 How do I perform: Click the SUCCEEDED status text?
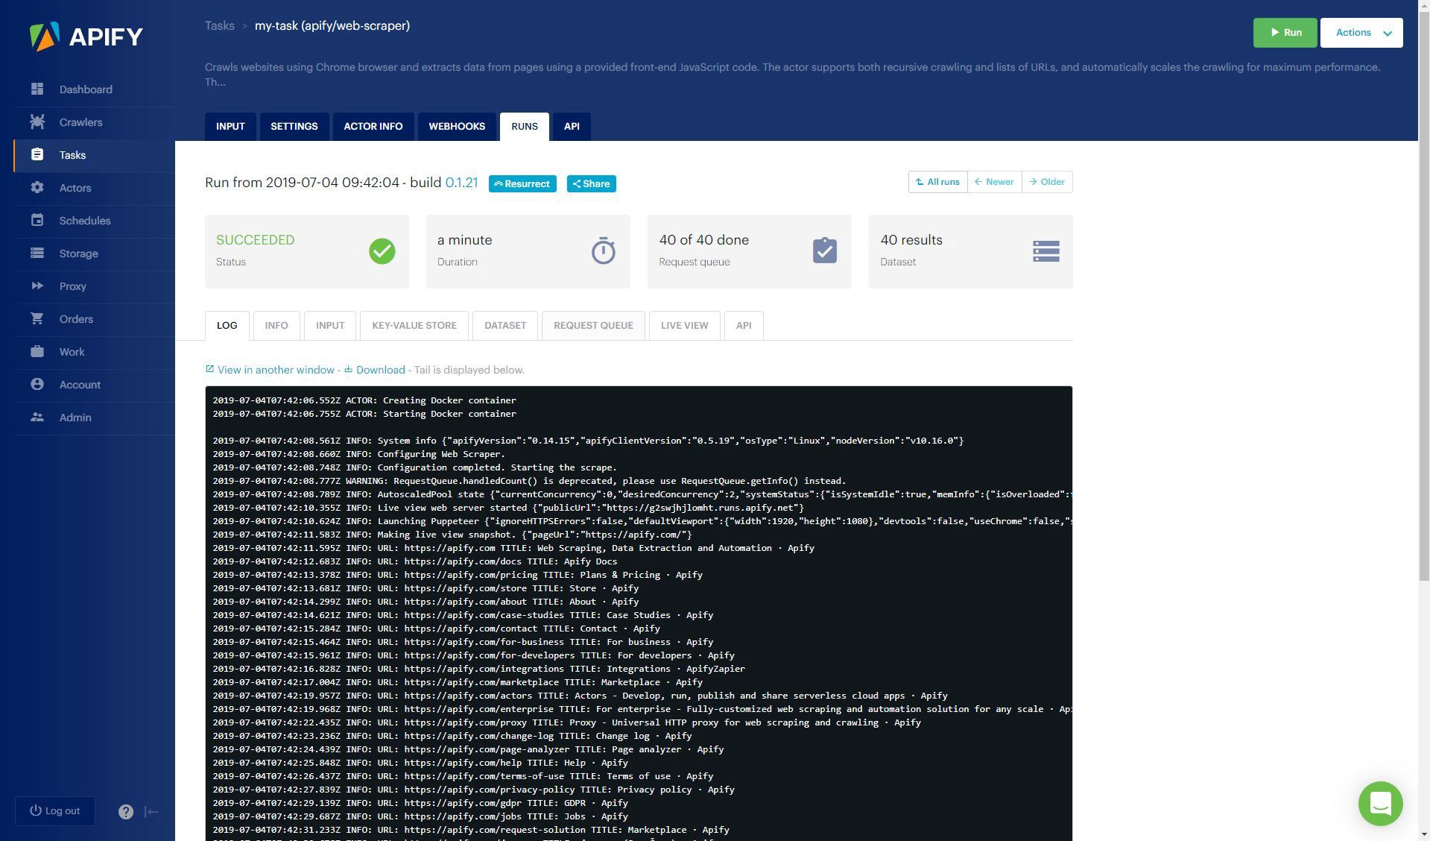[x=255, y=240]
